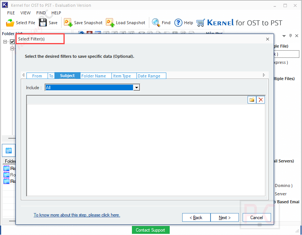302x235 pixels.
Task: Click the 'Server' entry in the right panel
Action: 280,194
